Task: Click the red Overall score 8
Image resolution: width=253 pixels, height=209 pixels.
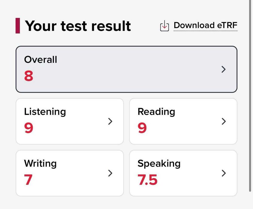Action: pyautogui.click(x=29, y=76)
